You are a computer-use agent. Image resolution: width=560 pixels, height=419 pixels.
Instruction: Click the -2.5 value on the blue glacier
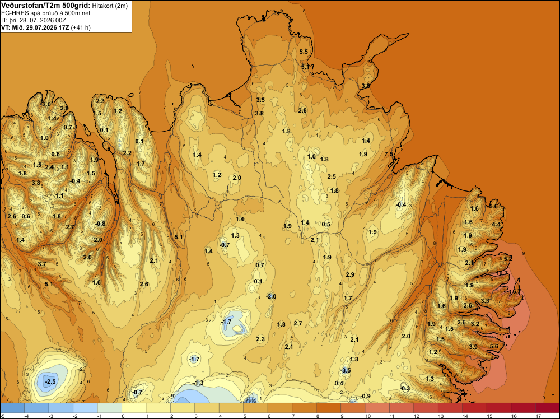[x=50, y=381]
